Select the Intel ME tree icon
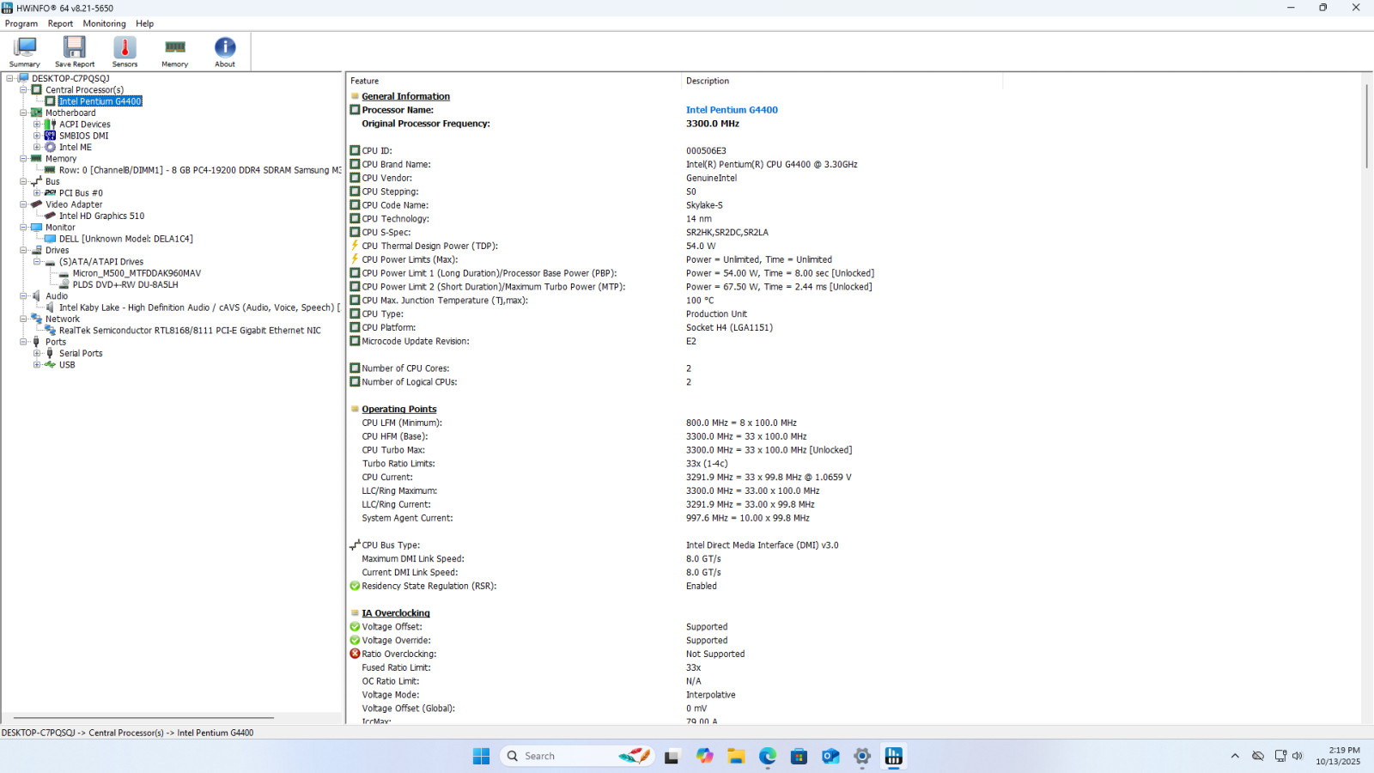The image size is (1374, 773). (51, 148)
